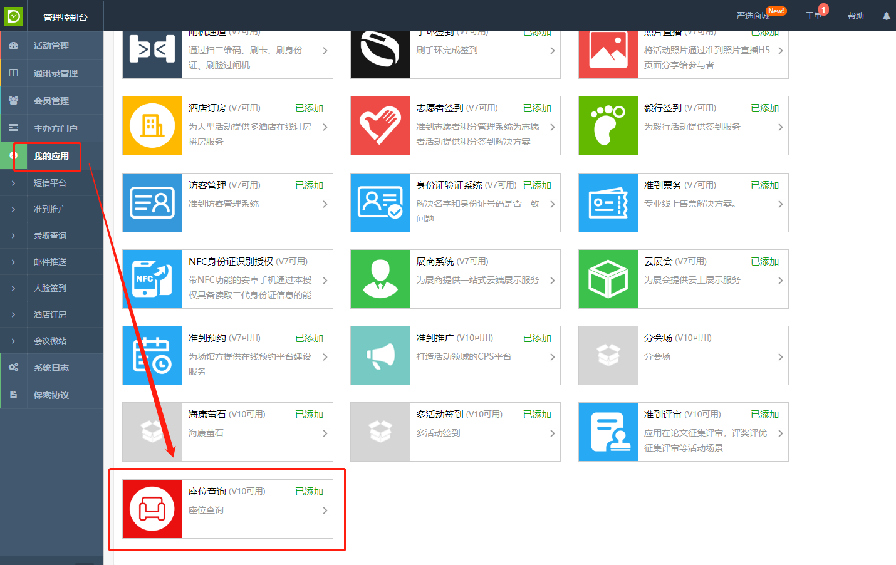The height and width of the screenshot is (565, 896).
Task: Select 我的应用 in the sidebar
Action: click(51, 156)
